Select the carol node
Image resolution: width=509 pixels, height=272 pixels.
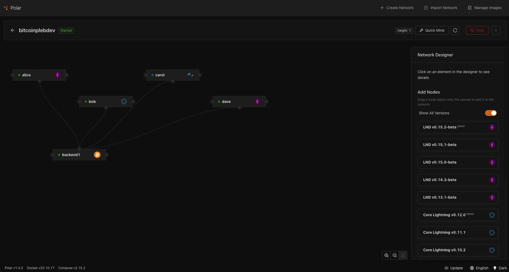click(x=173, y=75)
